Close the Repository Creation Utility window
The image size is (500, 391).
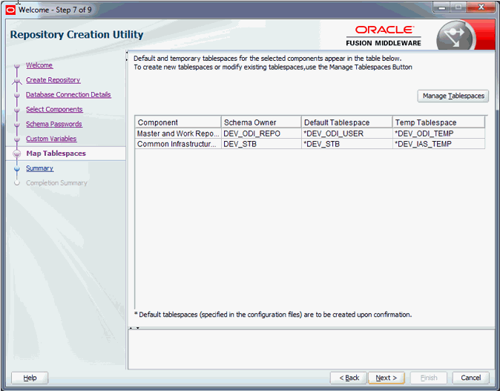(x=481, y=7)
